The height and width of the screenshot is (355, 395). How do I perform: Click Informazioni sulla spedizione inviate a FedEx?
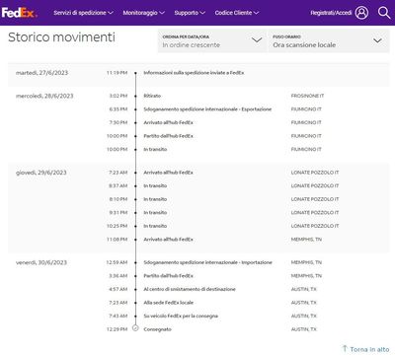tap(194, 73)
